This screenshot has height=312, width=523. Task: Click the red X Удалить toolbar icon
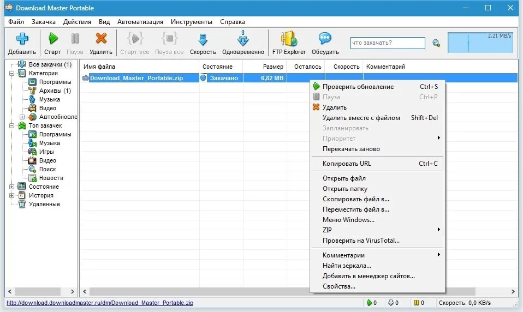coord(101,38)
